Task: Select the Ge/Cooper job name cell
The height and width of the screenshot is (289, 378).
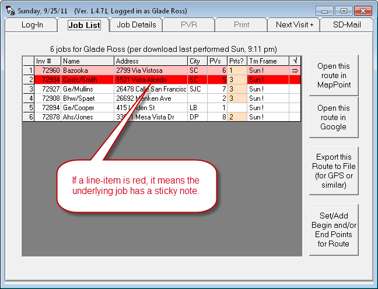Action: pos(87,107)
